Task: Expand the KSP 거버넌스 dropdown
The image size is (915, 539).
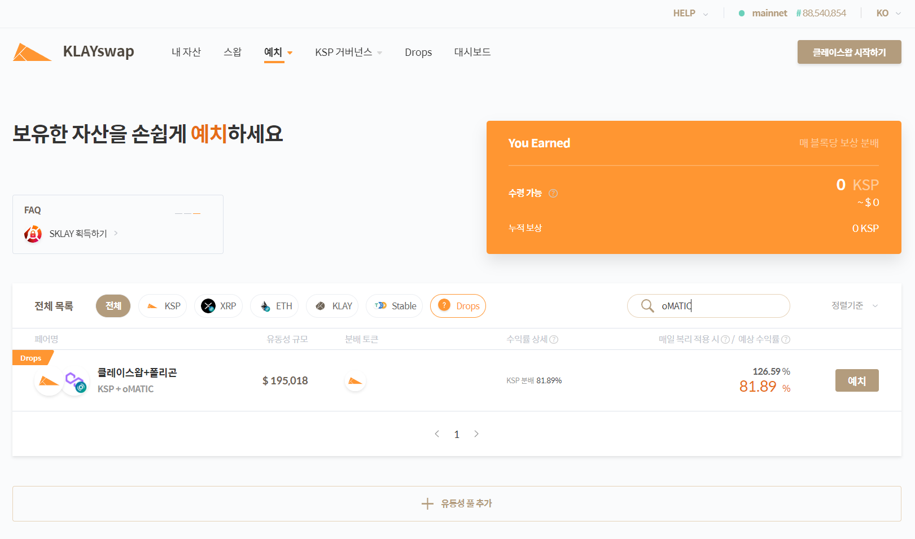Action: [380, 52]
